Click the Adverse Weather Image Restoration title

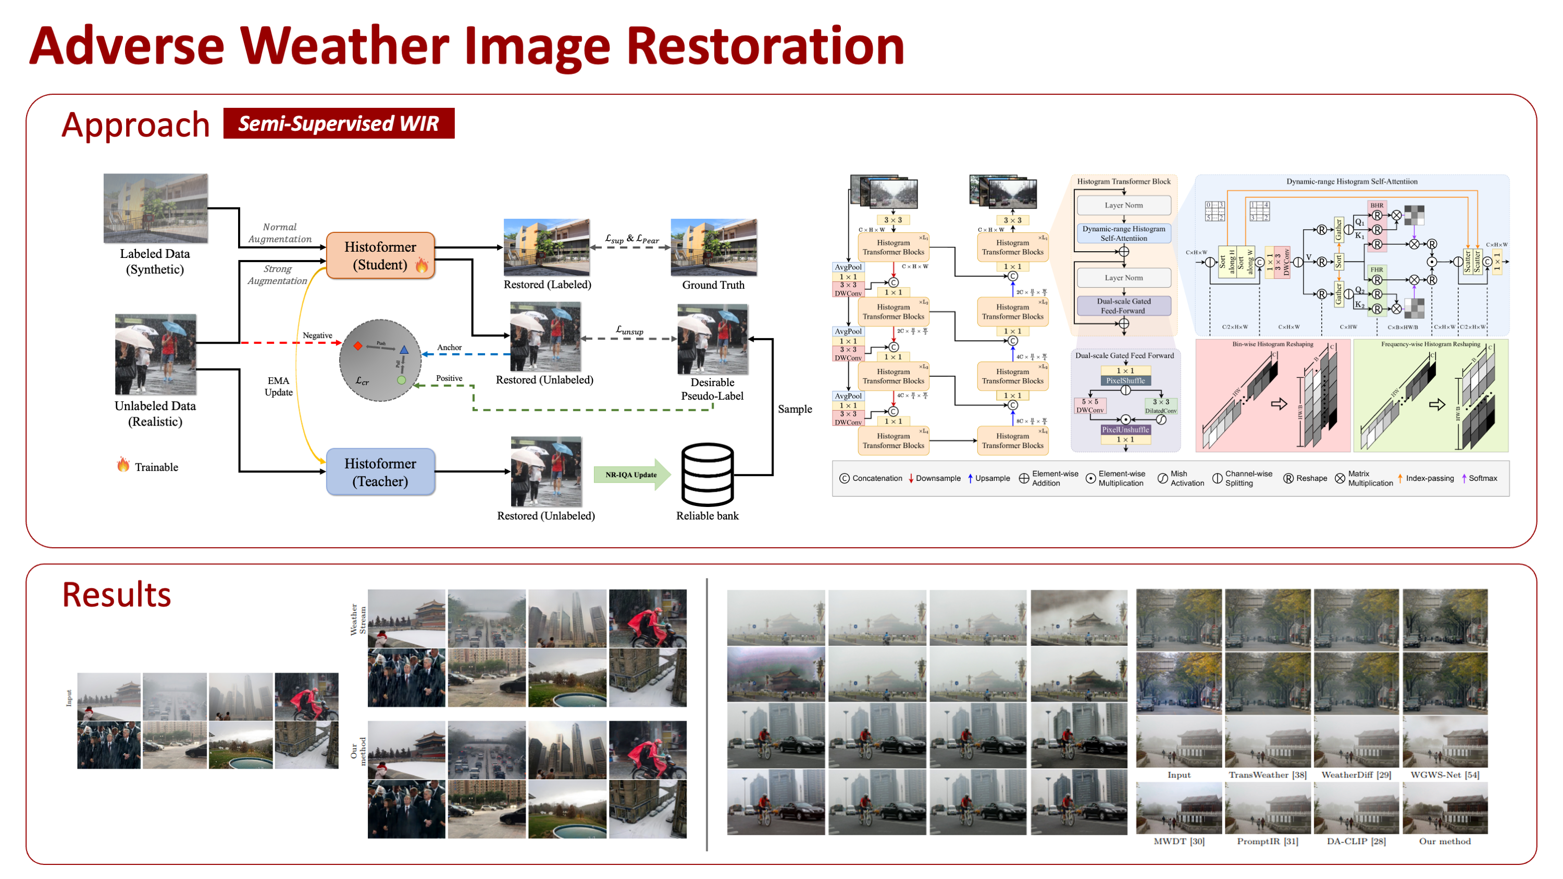coord(467,46)
